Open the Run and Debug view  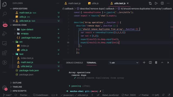pyautogui.click(x=4, y=33)
